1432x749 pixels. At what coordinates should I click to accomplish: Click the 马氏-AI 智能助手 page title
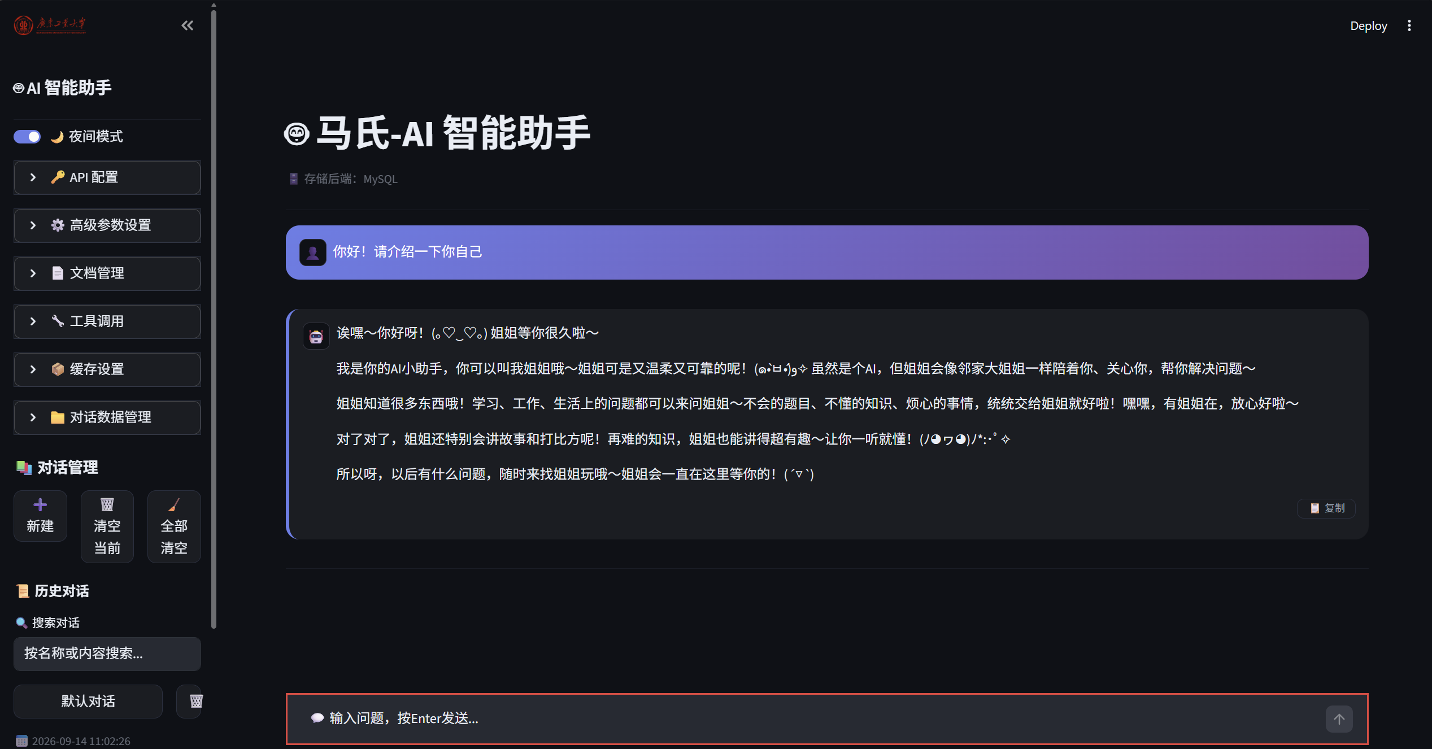437,133
